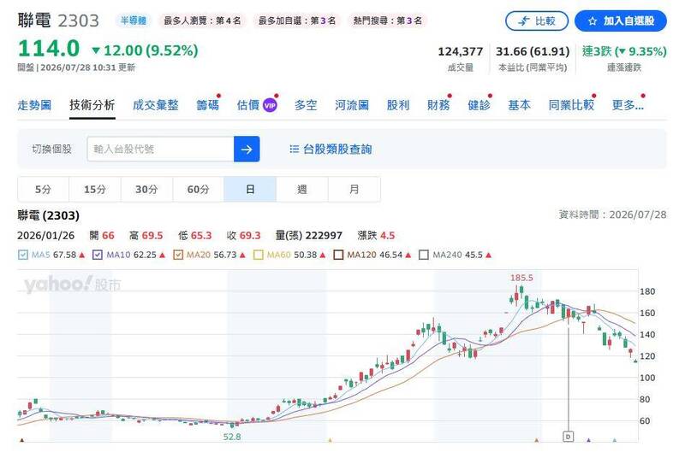Select the 5分 chart interval
This screenshot has width=685, height=452.
tap(44, 189)
